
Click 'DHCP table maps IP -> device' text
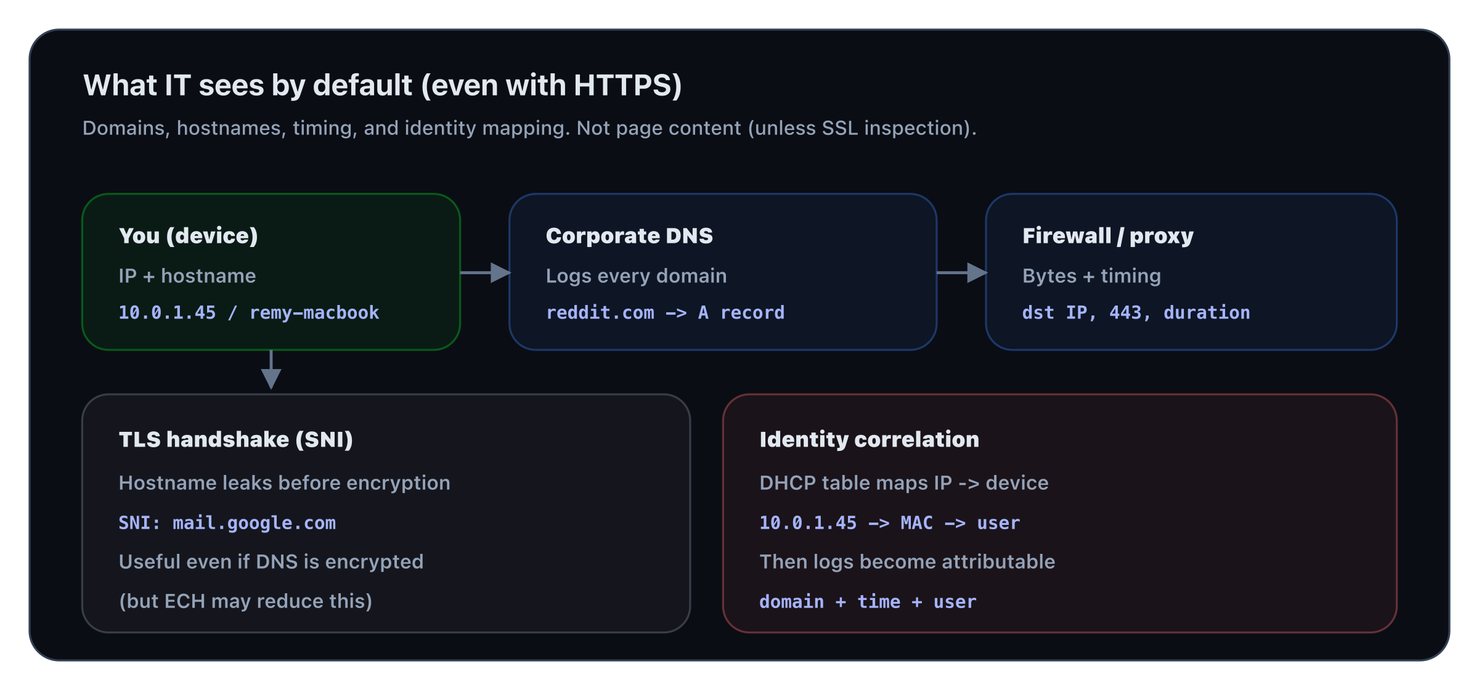click(903, 483)
